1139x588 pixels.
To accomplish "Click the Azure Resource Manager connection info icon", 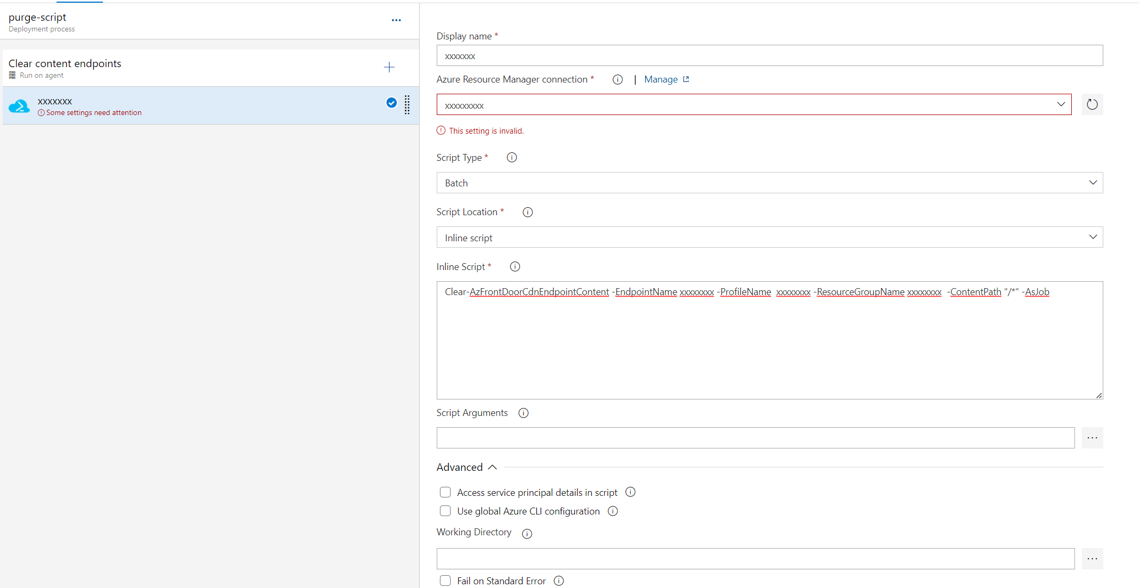I will [x=617, y=79].
